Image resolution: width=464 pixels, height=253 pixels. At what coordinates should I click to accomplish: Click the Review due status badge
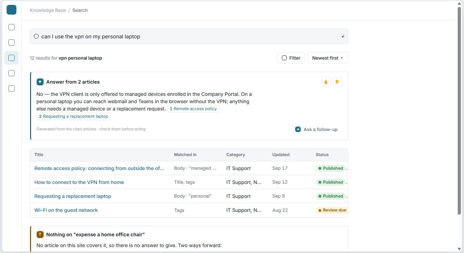332,210
